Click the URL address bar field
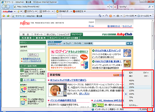155x112 pixels. [61, 7]
